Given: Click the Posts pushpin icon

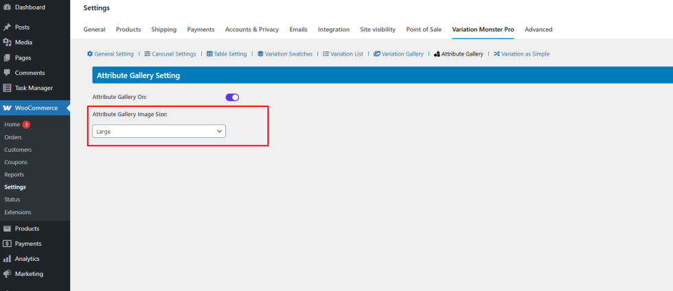Looking at the screenshot, I should (x=7, y=27).
